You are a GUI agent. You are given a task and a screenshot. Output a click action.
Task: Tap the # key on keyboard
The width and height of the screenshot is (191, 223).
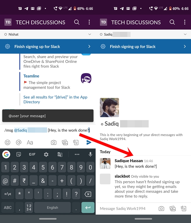15,181
